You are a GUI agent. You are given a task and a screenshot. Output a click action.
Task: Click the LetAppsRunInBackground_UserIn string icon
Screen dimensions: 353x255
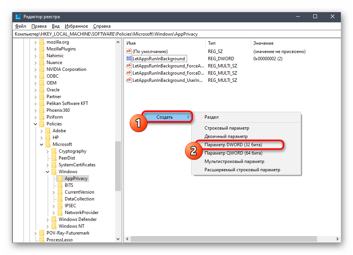pyautogui.click(x=129, y=80)
